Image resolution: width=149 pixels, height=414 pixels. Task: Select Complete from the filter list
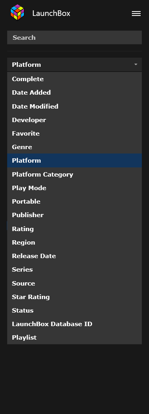click(x=74, y=79)
